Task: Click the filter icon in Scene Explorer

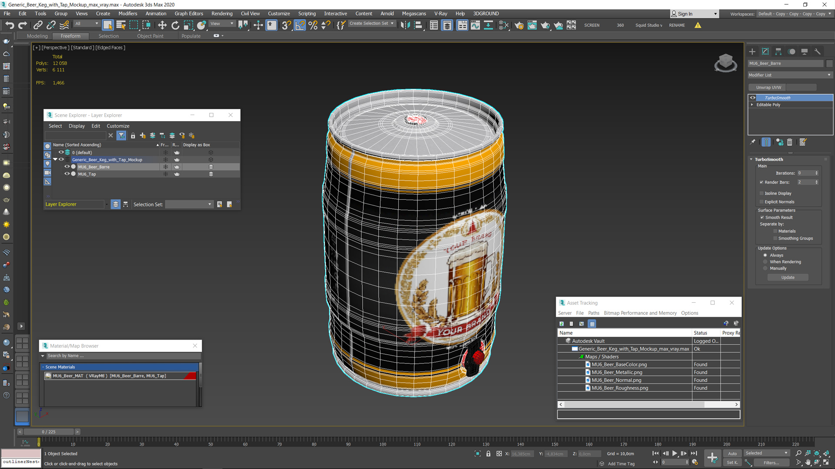Action: point(121,135)
